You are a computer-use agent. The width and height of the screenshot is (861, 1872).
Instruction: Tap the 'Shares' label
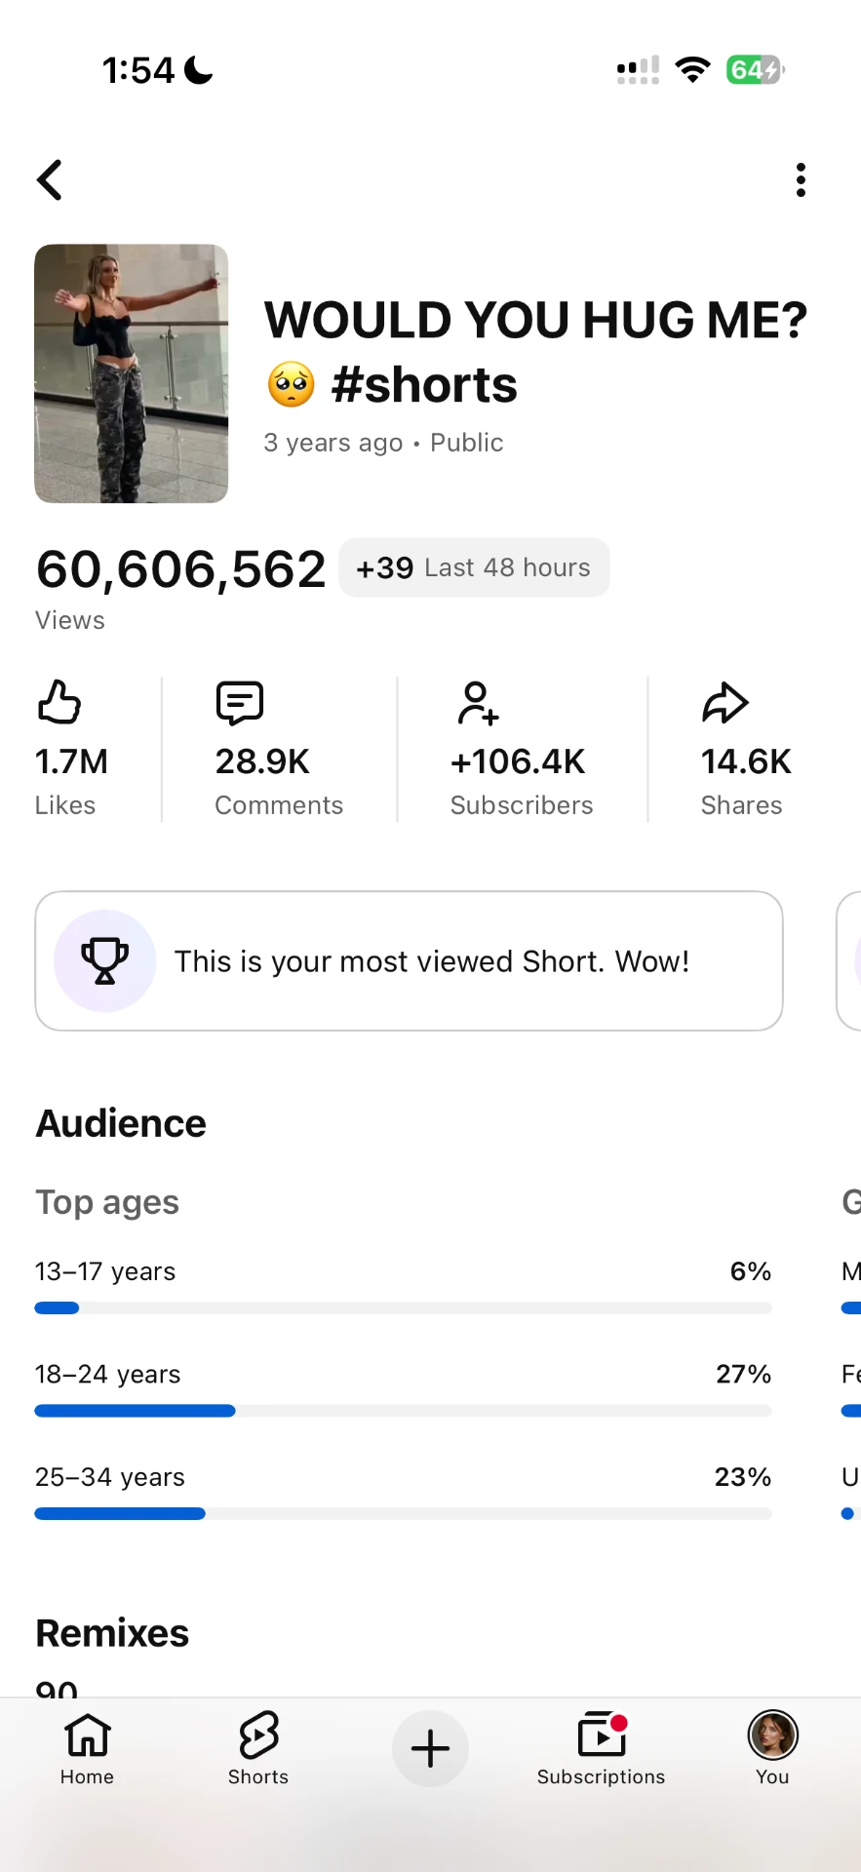742,805
